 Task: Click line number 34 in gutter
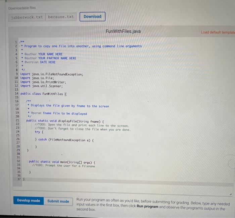pos(18,168)
